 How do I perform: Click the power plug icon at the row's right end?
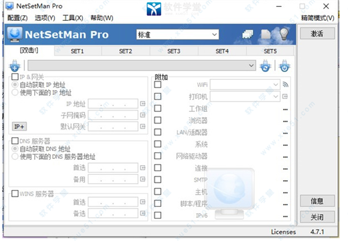[x=284, y=66]
